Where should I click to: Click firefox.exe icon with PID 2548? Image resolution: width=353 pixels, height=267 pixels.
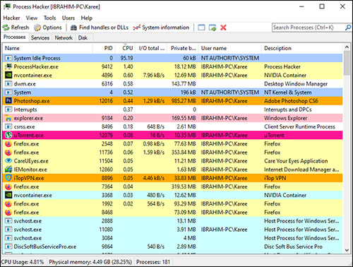8,143
